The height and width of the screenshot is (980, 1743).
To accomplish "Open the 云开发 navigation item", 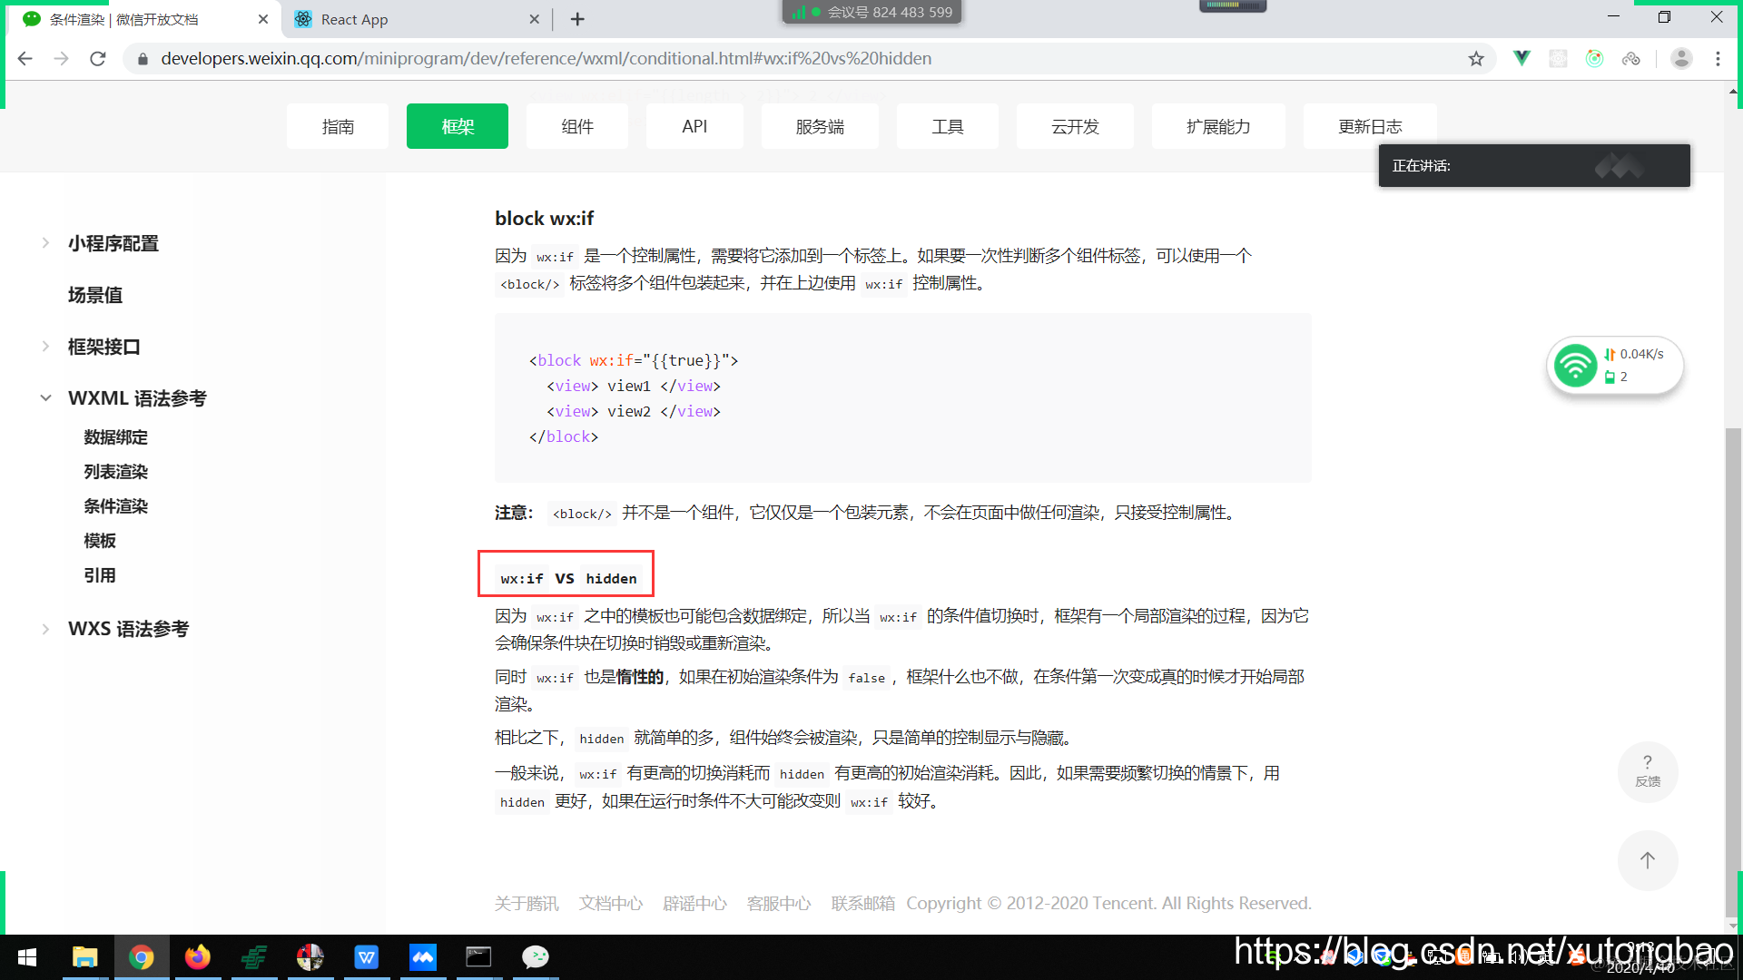I will 1075,126.
